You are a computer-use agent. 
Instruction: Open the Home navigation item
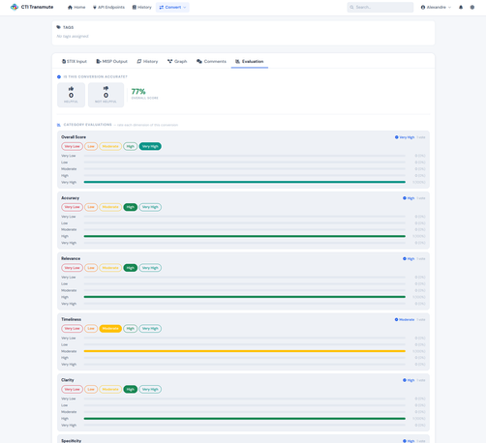tap(76, 7)
